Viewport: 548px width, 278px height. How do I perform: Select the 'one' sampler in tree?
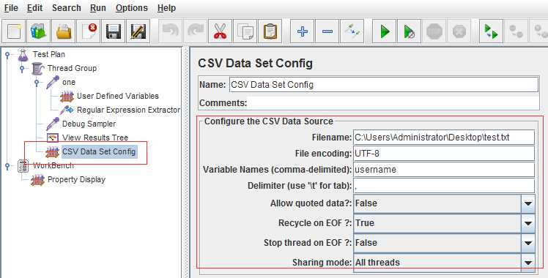pyautogui.click(x=69, y=83)
